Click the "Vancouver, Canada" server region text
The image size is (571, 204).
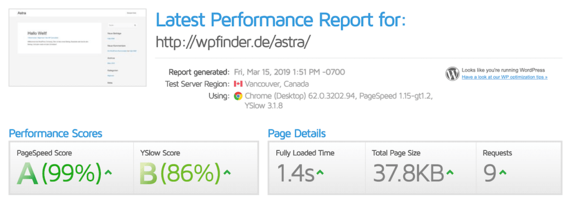point(277,84)
